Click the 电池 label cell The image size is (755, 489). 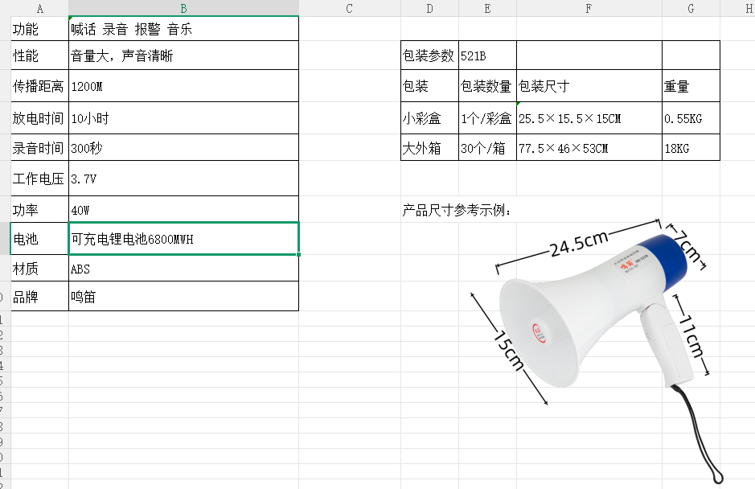pyautogui.click(x=39, y=239)
